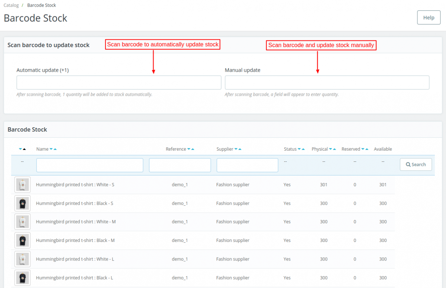Sort Name column ascending
446x288 pixels.
coord(55,149)
